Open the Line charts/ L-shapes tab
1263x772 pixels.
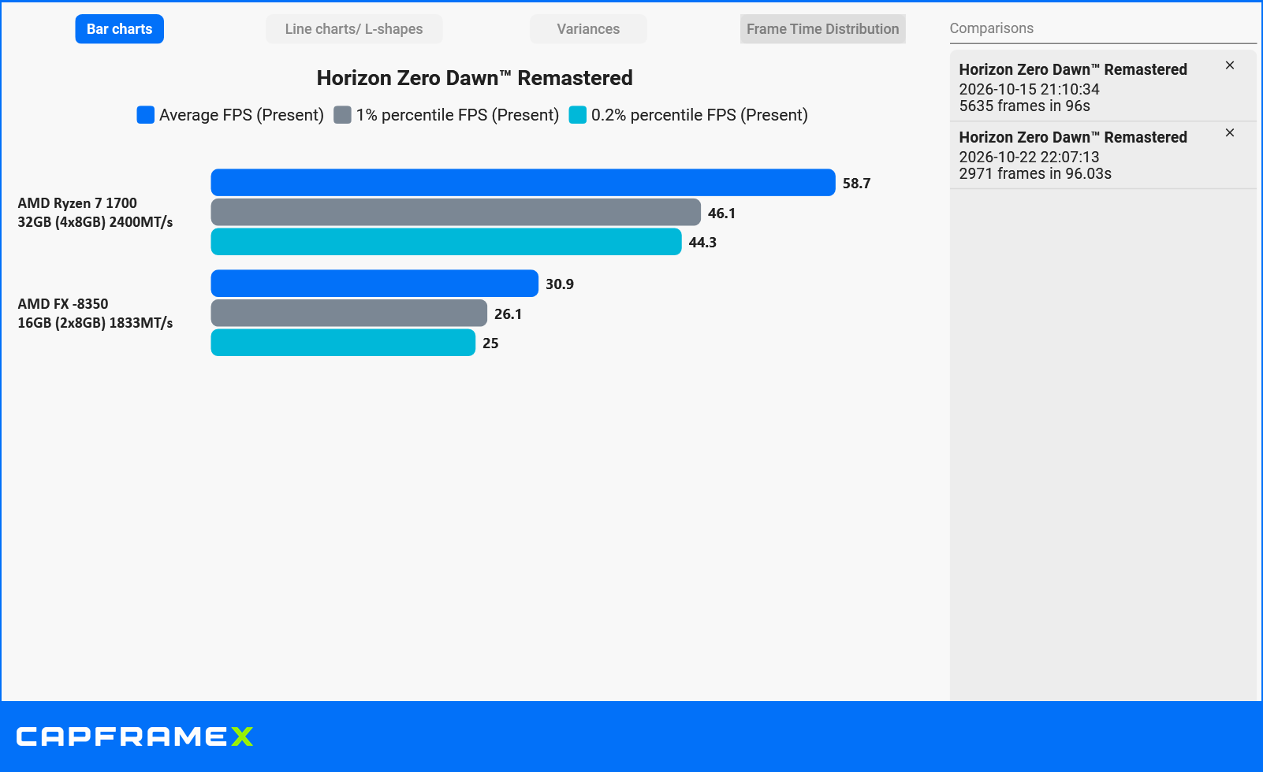coord(354,29)
